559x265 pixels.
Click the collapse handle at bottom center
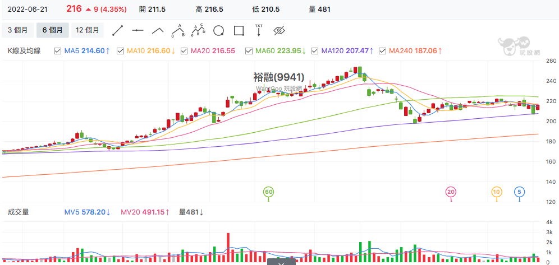click(281, 262)
